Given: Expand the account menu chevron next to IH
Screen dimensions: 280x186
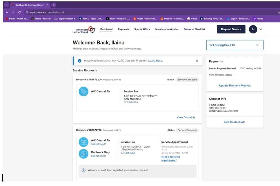Looking at the screenshot, I should click(261, 29).
